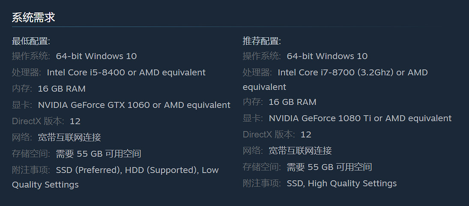Click 16 GB RAM in recommended column
This screenshot has width=469, height=206.
pyautogui.click(x=293, y=102)
